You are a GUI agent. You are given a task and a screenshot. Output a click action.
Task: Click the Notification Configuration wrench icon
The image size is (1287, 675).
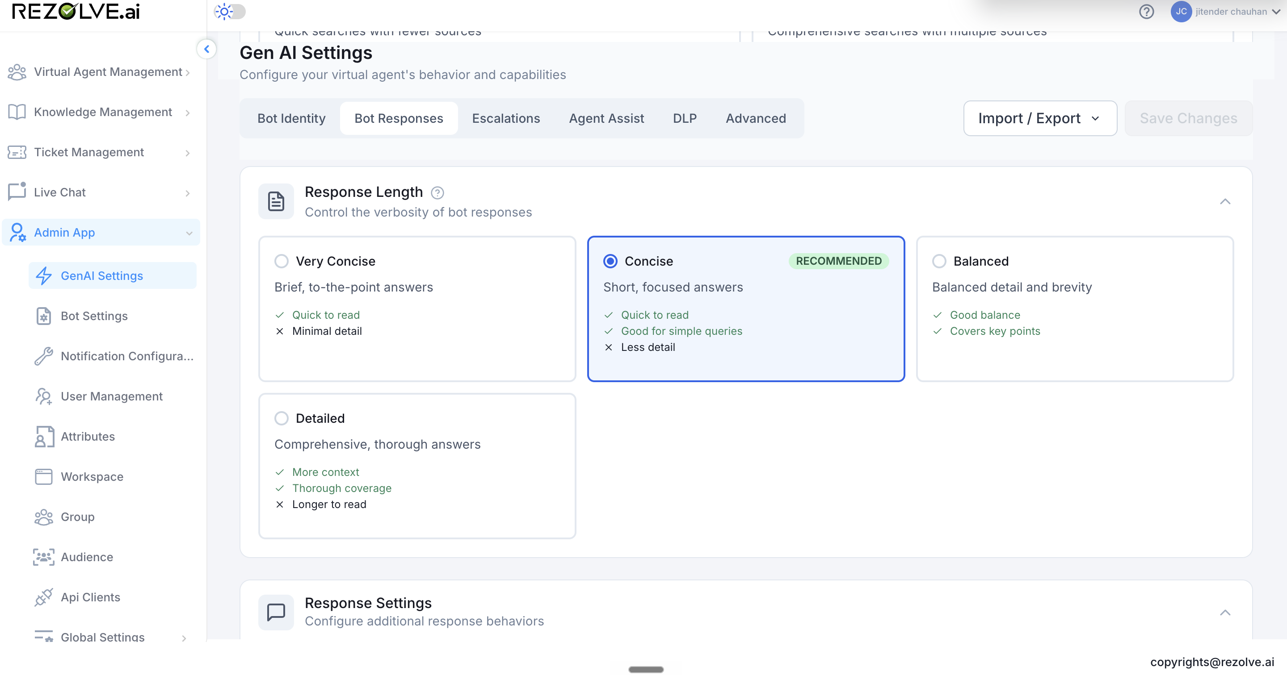tap(44, 356)
